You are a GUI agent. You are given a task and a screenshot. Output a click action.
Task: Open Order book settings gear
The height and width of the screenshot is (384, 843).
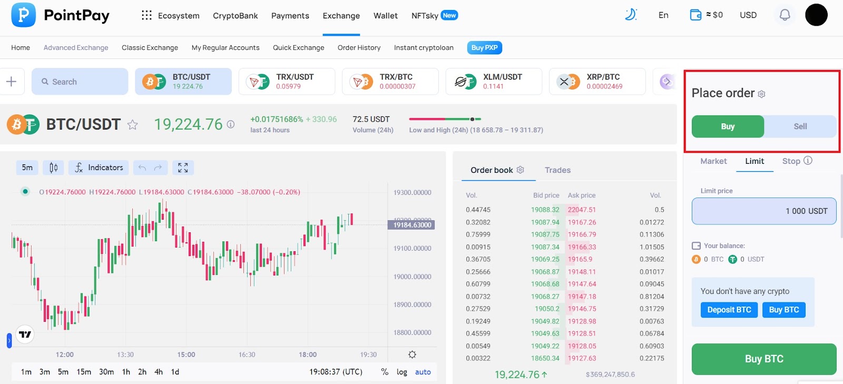(x=521, y=170)
